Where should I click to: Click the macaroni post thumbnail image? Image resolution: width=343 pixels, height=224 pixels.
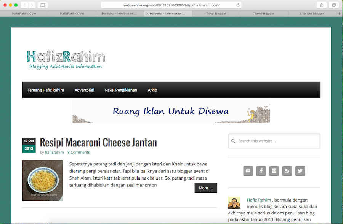[x=42, y=181]
